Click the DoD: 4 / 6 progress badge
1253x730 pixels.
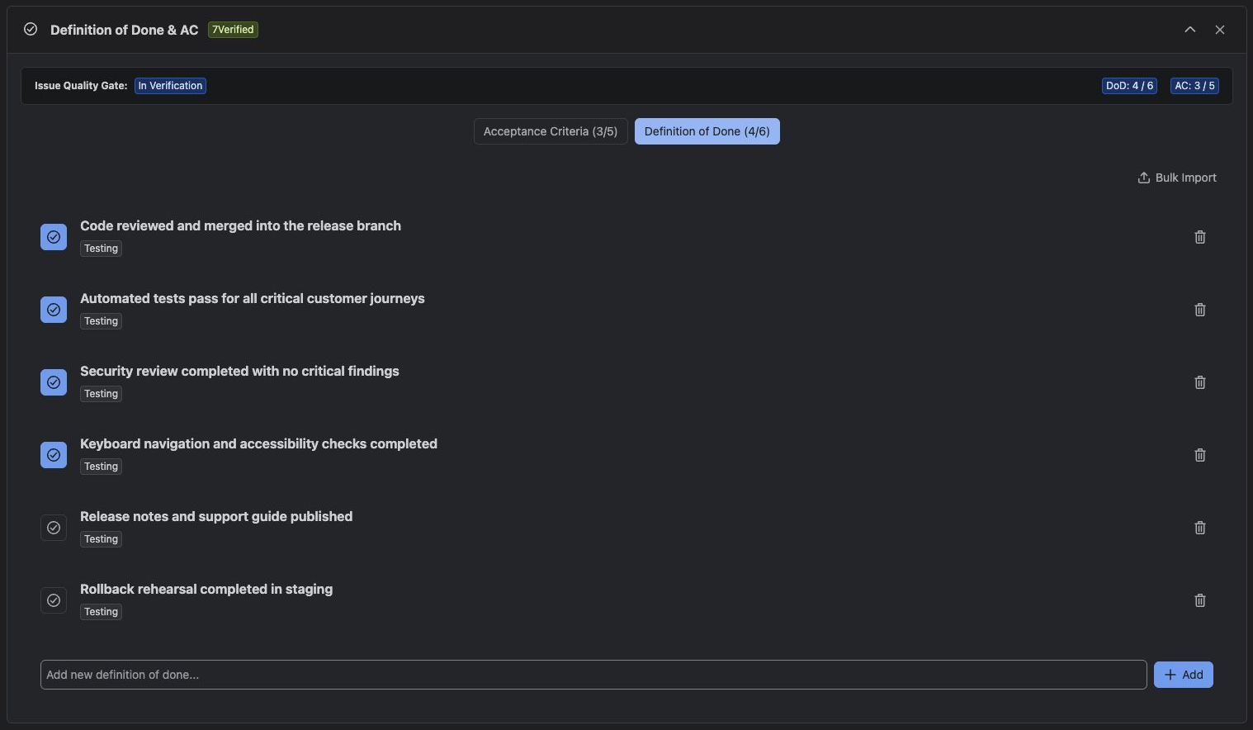coord(1129,86)
